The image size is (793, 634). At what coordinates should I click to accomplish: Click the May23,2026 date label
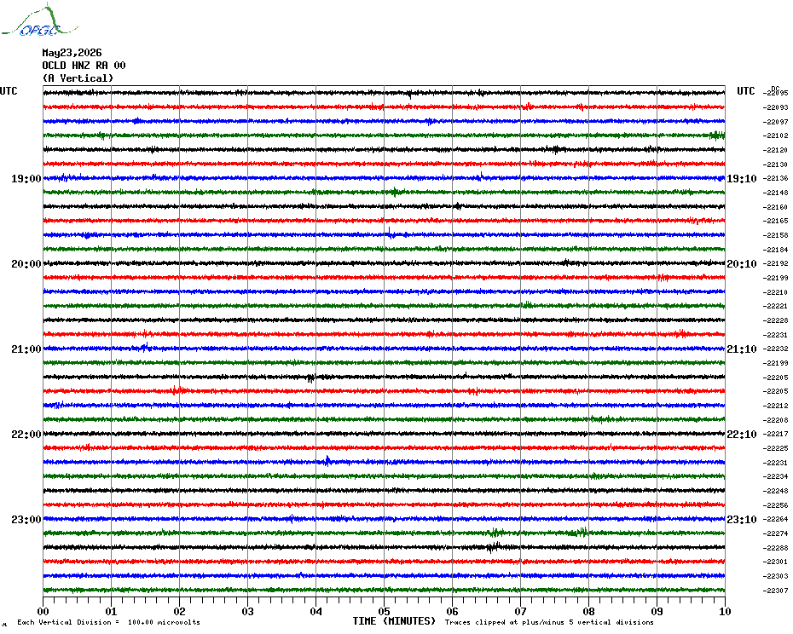click(72, 53)
